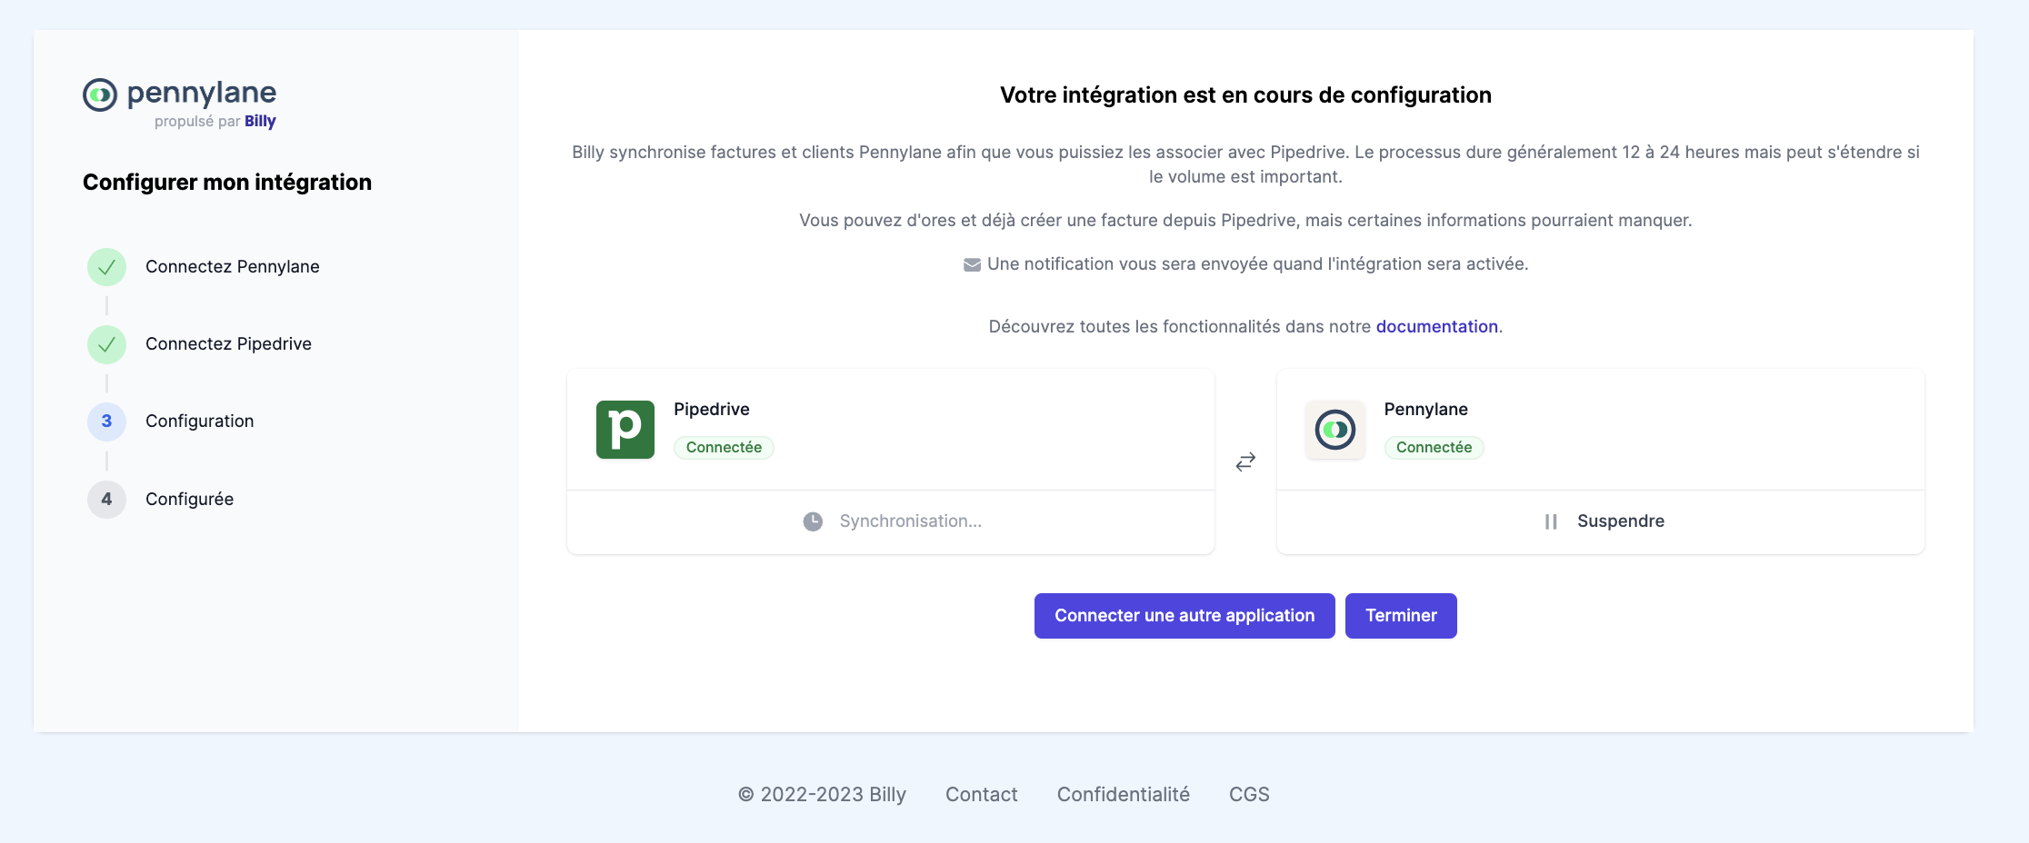Open the documentation link

click(x=1436, y=326)
